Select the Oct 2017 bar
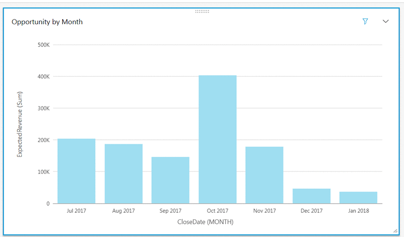 [218, 139]
